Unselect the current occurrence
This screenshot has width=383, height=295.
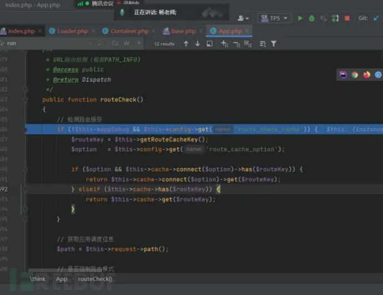(x=236, y=44)
